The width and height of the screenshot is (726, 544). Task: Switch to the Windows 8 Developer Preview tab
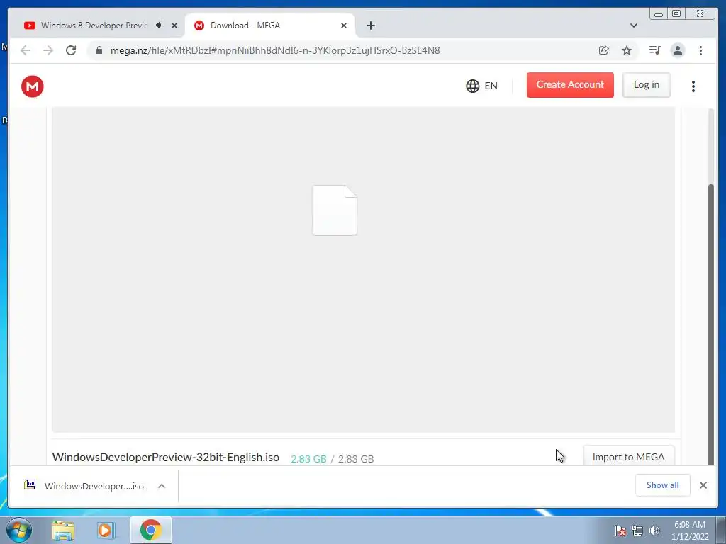[93, 25]
